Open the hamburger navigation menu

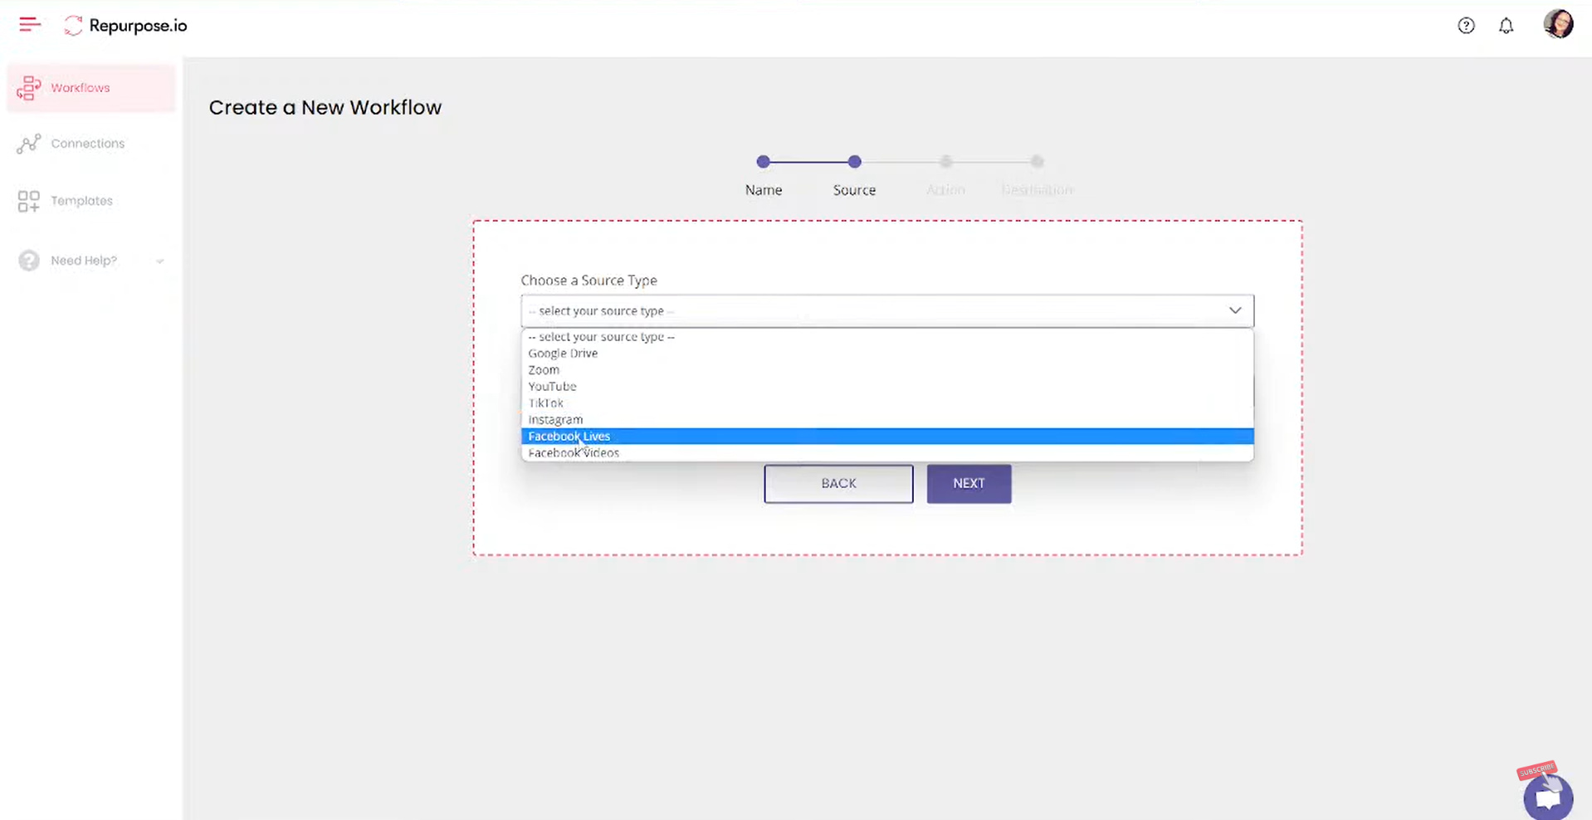pos(28,24)
